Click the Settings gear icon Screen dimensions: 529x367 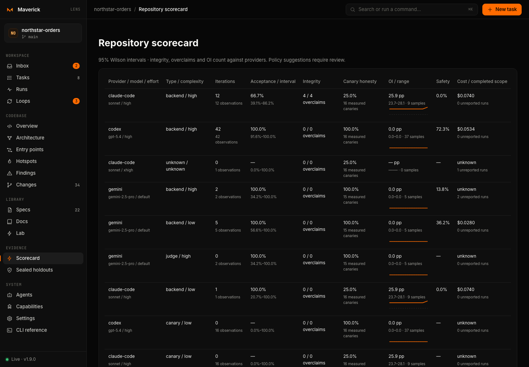coord(10,319)
